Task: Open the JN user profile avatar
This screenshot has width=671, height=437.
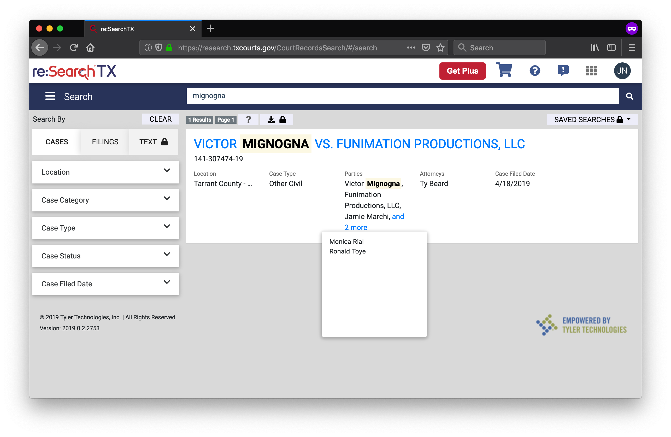Action: tap(622, 70)
